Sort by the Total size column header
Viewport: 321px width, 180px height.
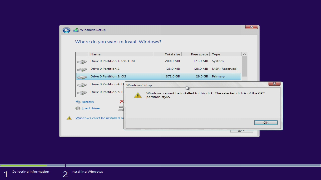(x=167, y=54)
